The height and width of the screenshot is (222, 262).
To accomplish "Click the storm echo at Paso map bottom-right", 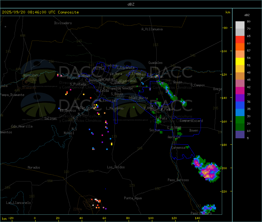I will 209,209.
